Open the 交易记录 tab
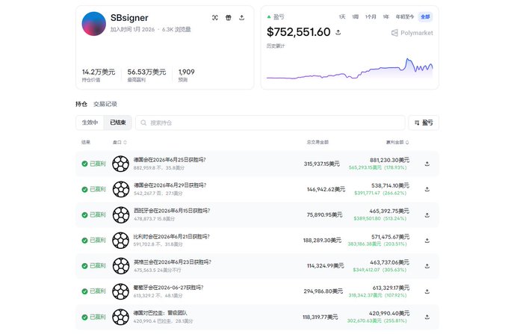 click(x=105, y=104)
